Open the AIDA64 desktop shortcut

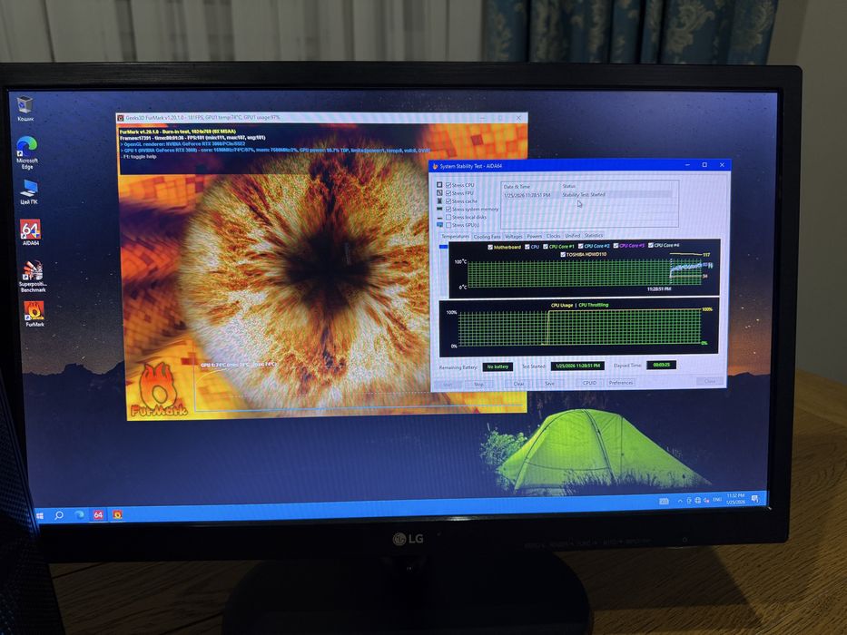30,233
